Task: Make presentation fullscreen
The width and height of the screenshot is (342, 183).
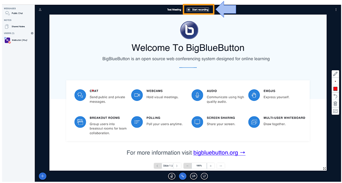Action: 324,168
